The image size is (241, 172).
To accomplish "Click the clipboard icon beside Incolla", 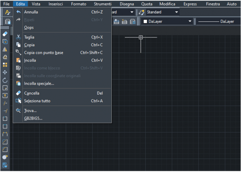I will pos(18,60).
